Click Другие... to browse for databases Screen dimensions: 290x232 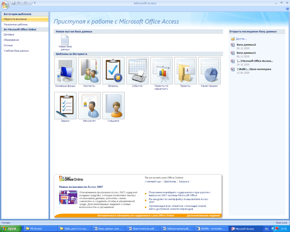click(x=241, y=39)
